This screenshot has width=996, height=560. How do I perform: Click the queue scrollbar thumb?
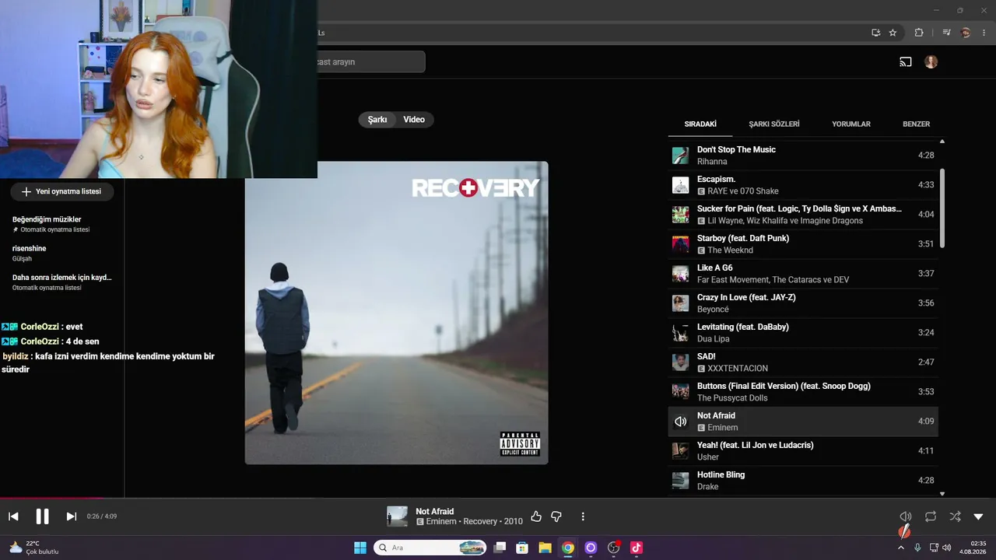pyautogui.click(x=942, y=208)
